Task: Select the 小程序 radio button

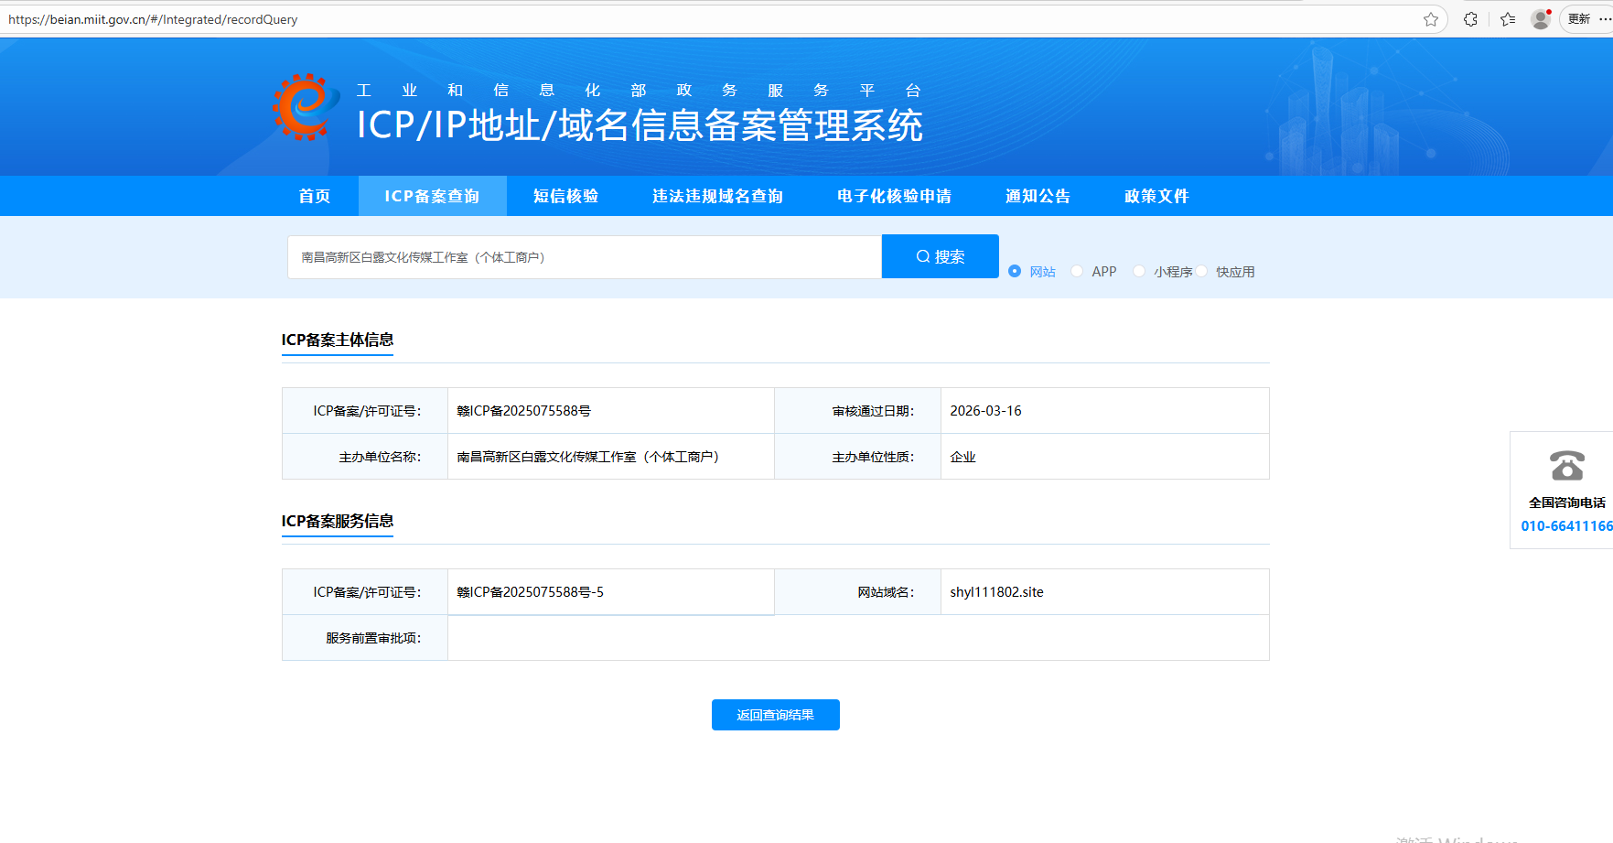Action: point(1139,271)
